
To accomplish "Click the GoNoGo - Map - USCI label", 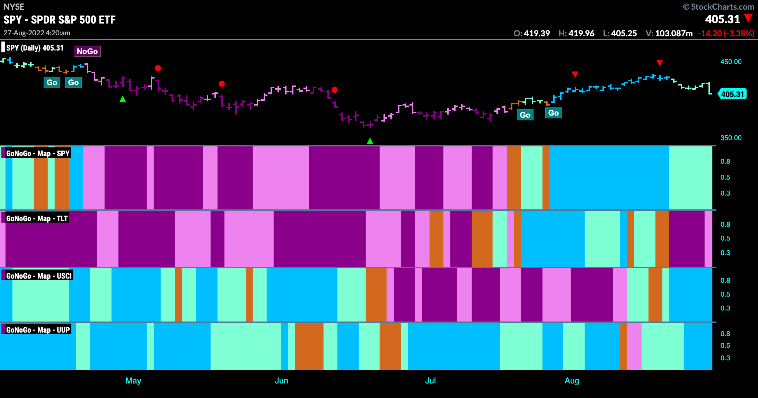I will pyautogui.click(x=39, y=276).
